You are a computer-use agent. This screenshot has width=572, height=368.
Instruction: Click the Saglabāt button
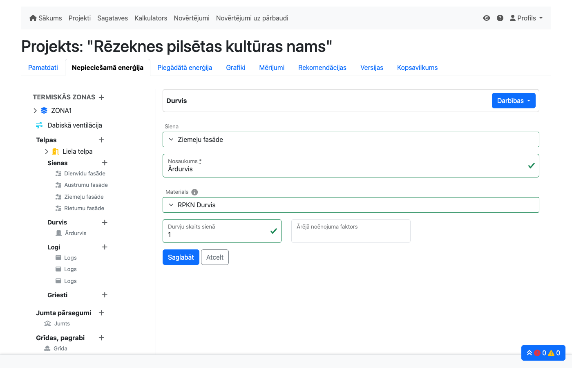[181, 257]
